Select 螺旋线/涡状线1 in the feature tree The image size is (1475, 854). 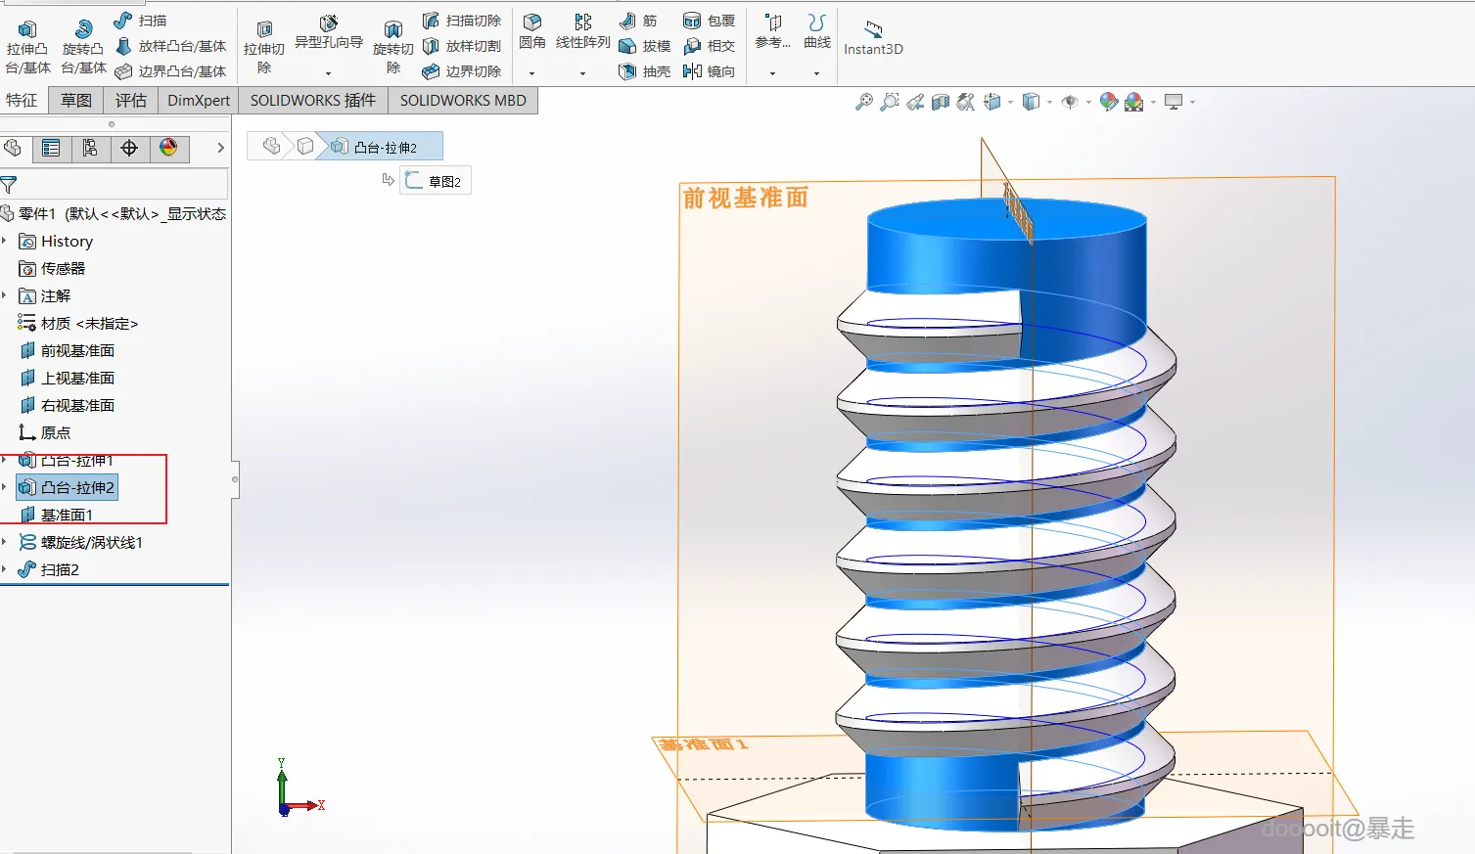pos(91,542)
